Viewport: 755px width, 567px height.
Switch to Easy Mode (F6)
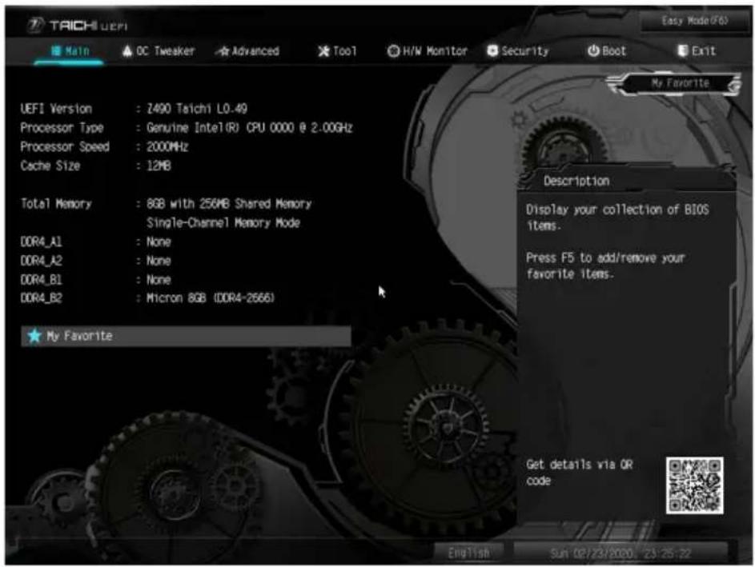tap(694, 21)
